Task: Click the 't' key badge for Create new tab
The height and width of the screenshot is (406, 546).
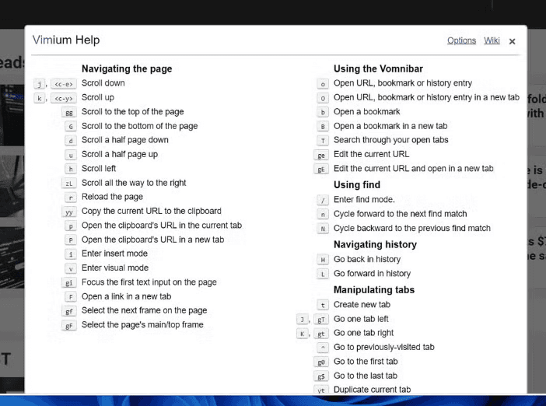Action: pyautogui.click(x=323, y=306)
